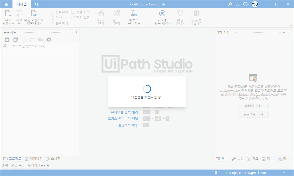
Task: Expand the Save (저장) dropdown arrow
Action: [x=19, y=24]
